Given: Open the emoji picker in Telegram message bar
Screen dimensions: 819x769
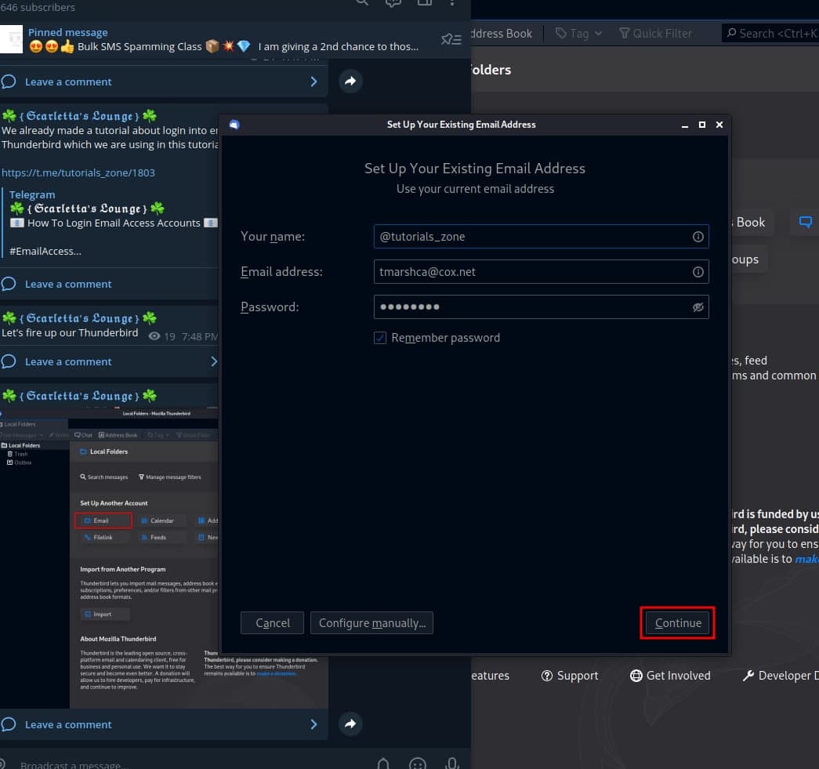Looking at the screenshot, I should (x=418, y=764).
